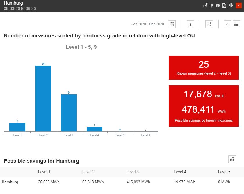
Task: Click the Known measures red tile
Action: click(204, 68)
